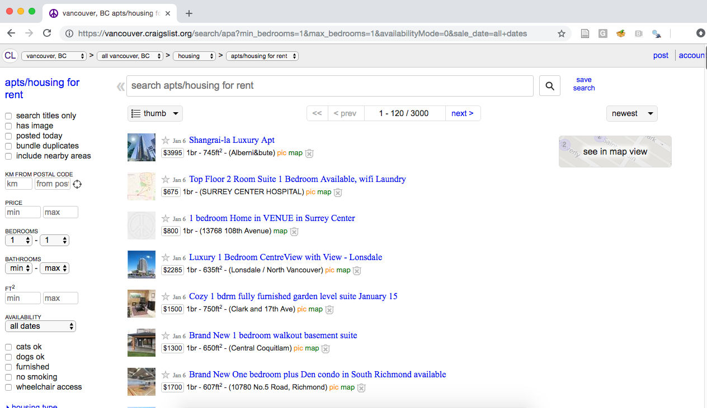Go to the next page of results
Screen dimensions: 707x408
point(463,114)
